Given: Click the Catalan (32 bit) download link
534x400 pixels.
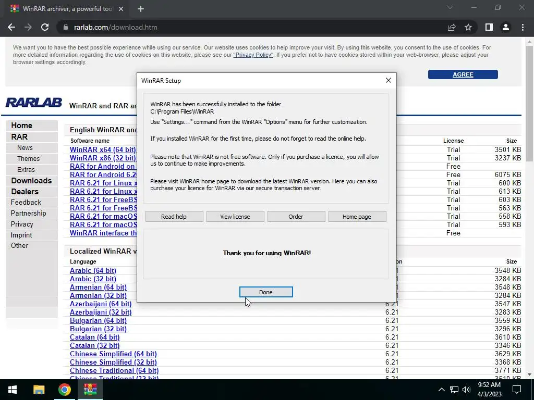Looking at the screenshot, I should (95, 345).
